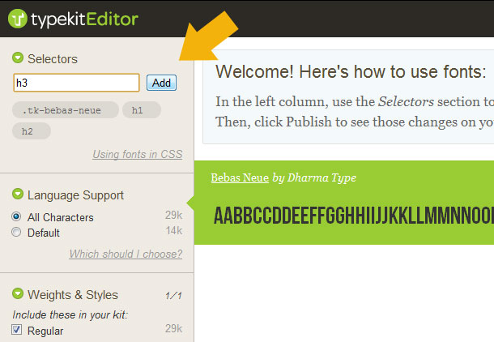
Task: Click the Language Support heading text
Action: click(x=75, y=195)
